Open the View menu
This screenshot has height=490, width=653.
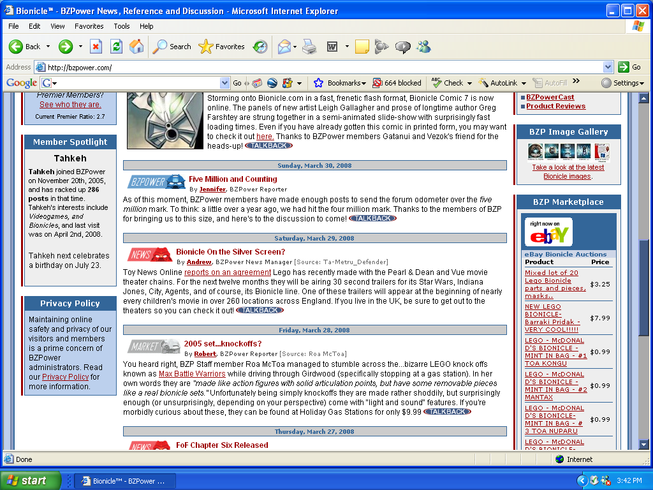[57, 26]
